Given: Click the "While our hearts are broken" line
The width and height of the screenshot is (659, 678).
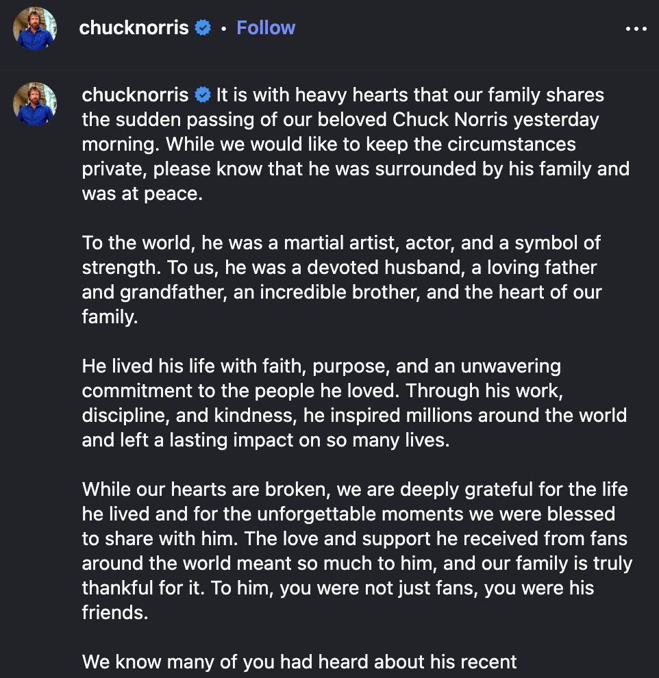Looking at the screenshot, I should (354, 490).
